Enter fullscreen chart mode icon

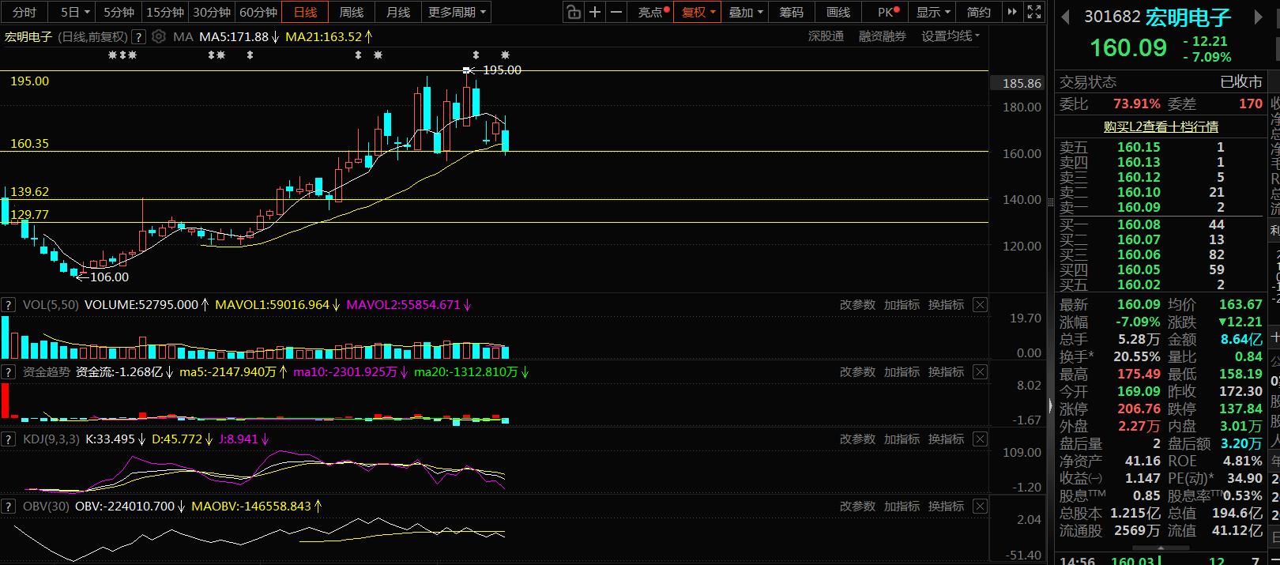pyautogui.click(x=1033, y=12)
